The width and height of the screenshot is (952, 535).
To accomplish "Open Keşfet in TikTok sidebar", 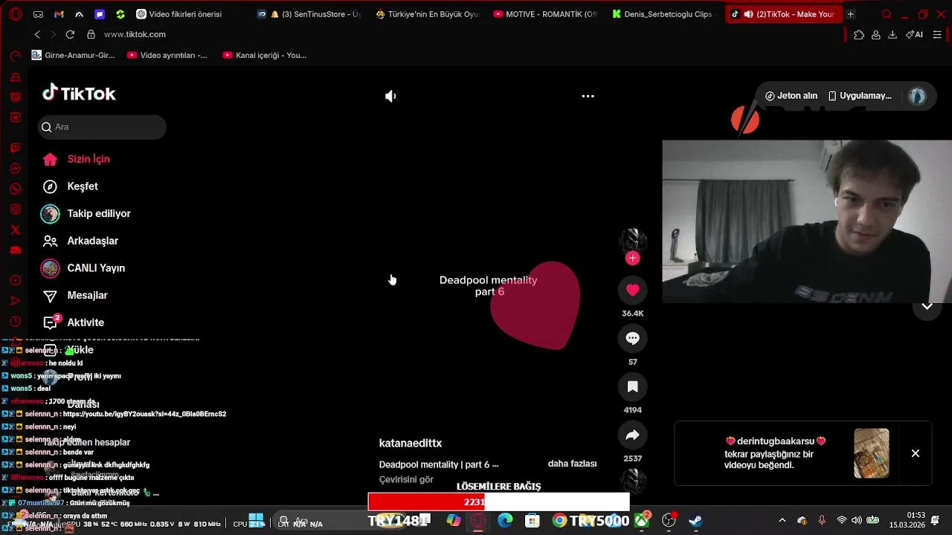I will coord(83,187).
